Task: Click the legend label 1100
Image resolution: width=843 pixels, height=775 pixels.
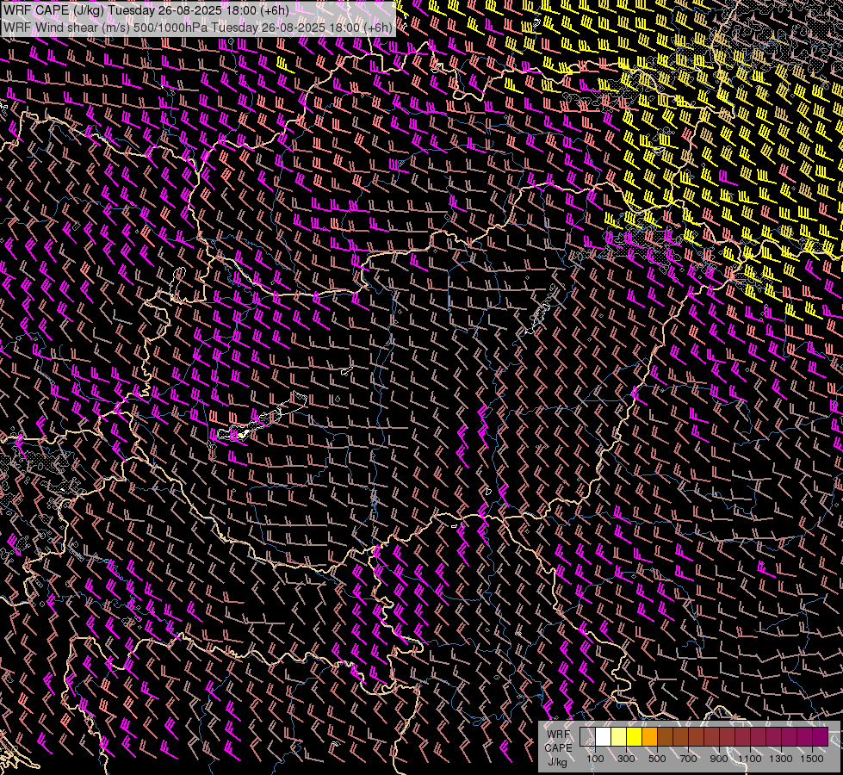Action: click(750, 759)
